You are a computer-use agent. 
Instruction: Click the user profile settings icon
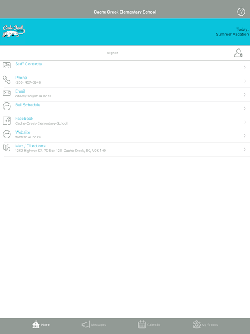pyautogui.click(x=238, y=53)
